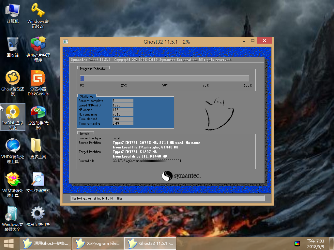Click the Windows安装器大全 icon

click(13, 218)
